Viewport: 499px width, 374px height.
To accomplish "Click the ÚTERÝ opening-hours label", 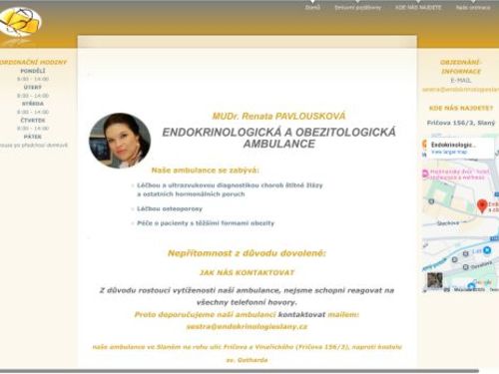I will [x=33, y=87].
